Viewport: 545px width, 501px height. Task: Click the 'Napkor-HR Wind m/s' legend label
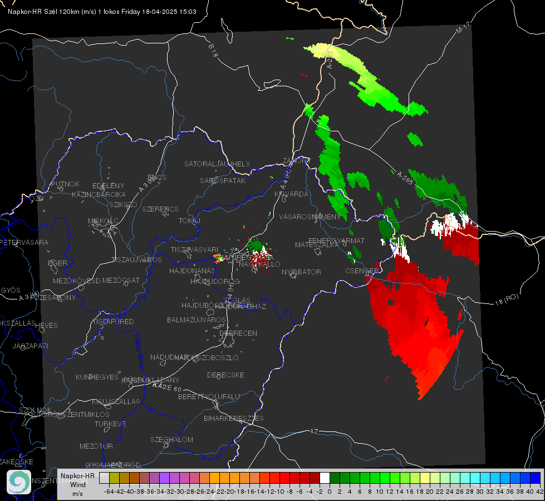click(x=77, y=485)
